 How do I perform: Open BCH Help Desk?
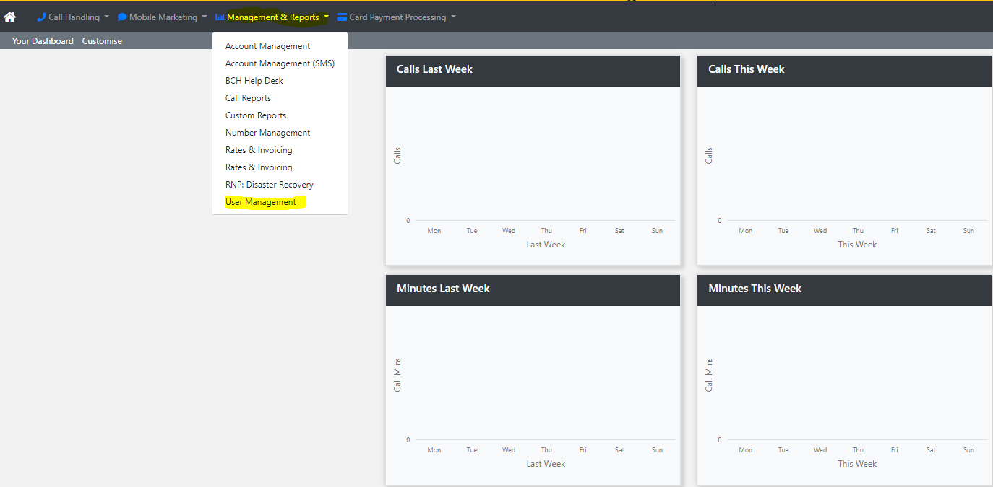254,81
